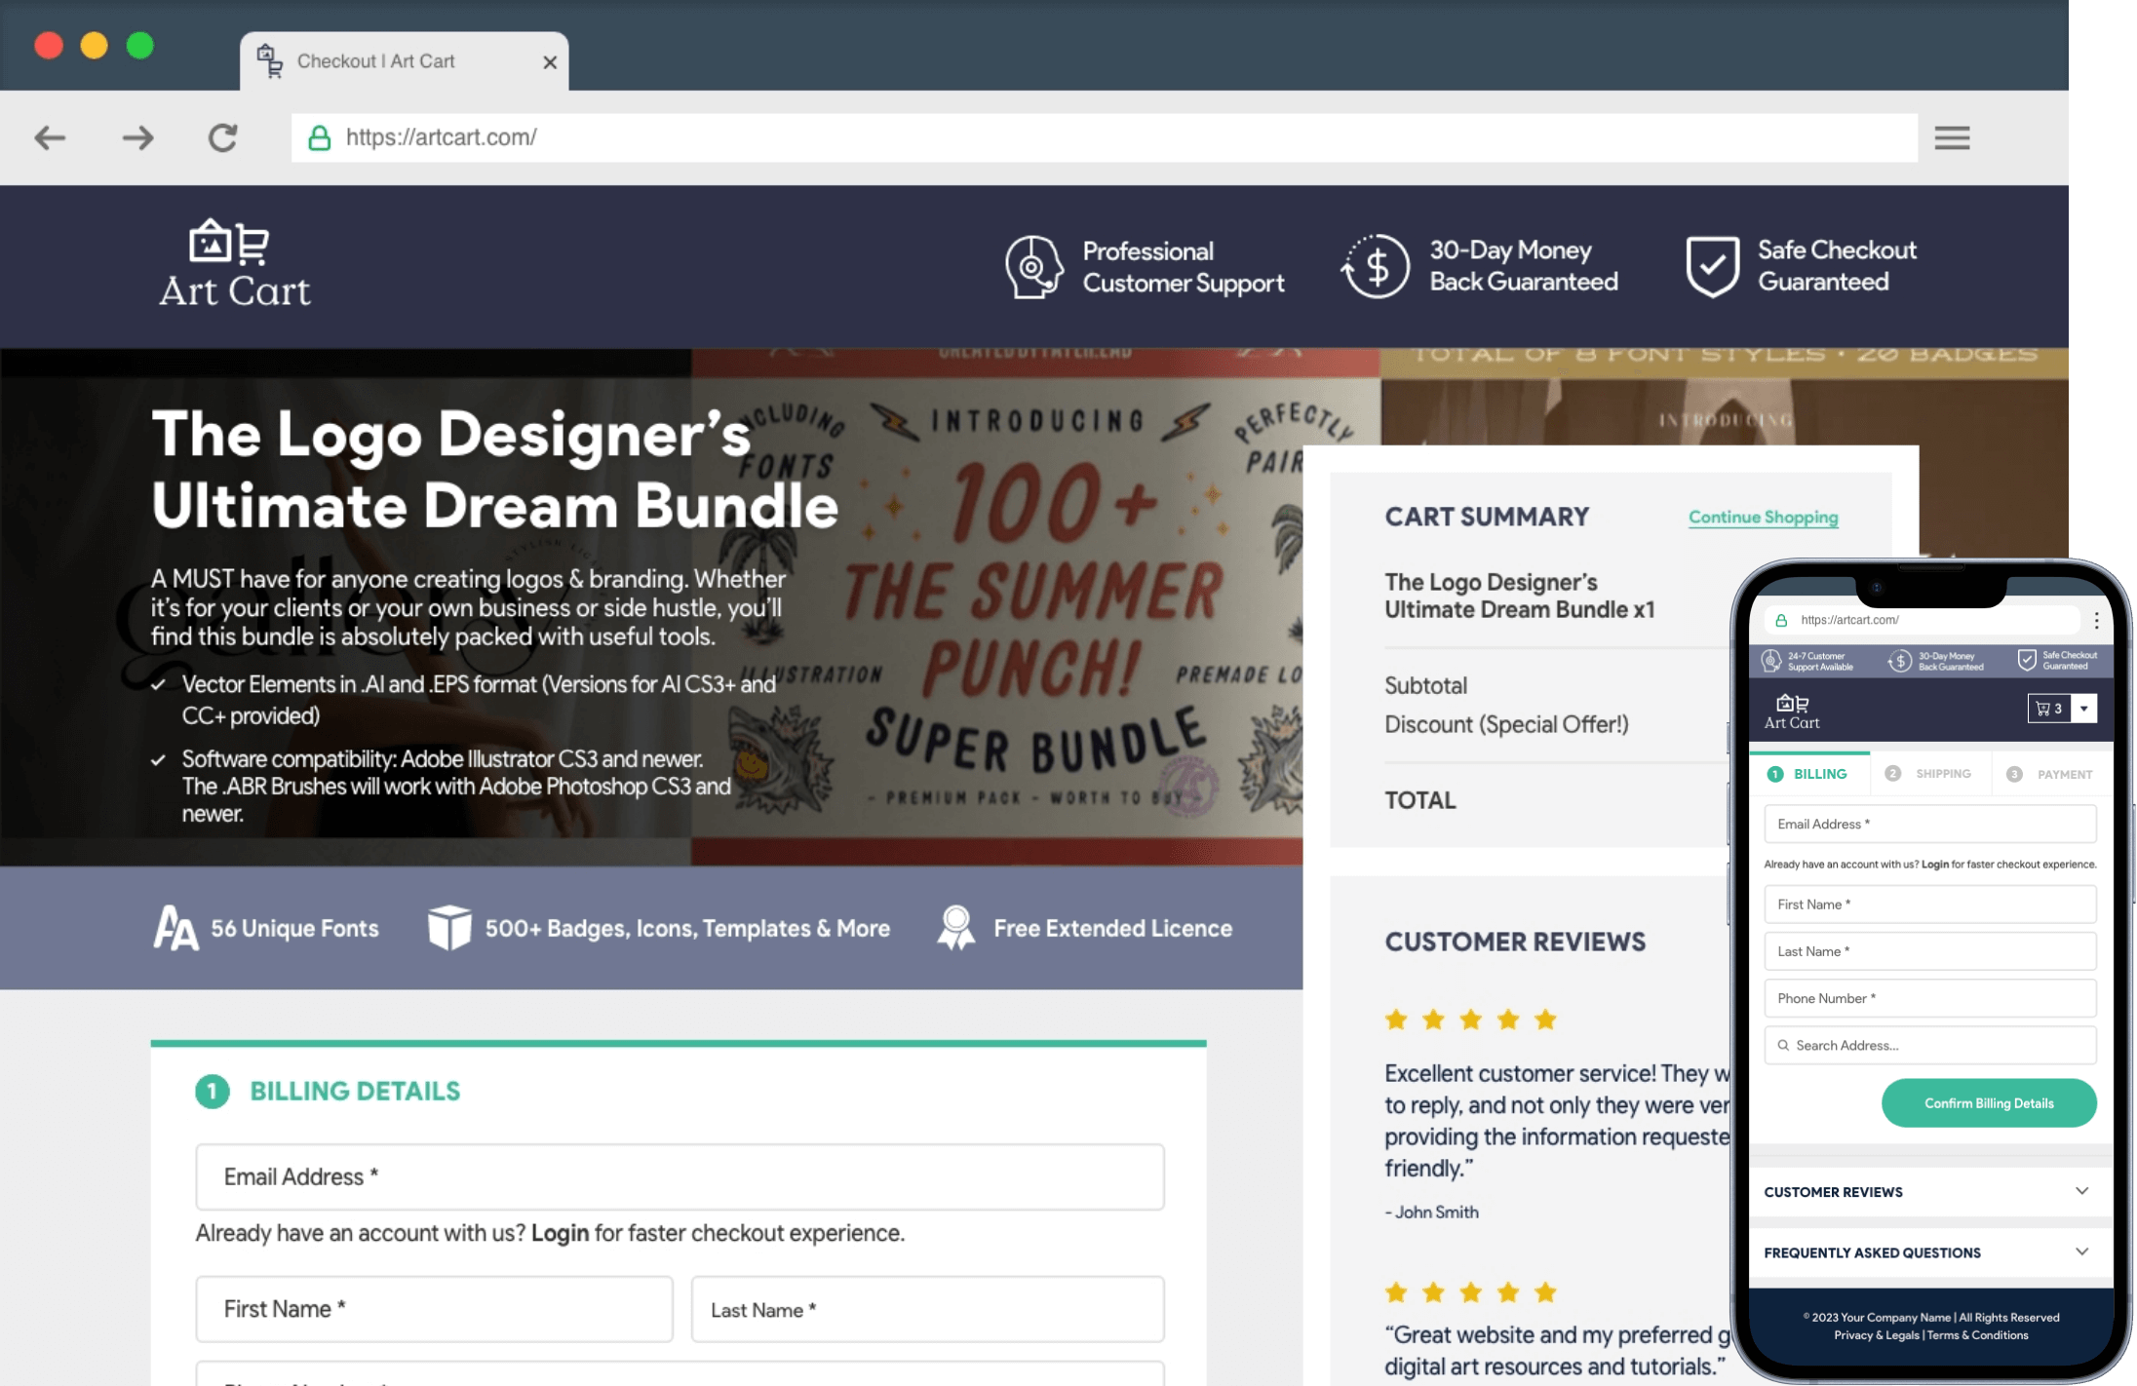Click the phone Search Address field
The height and width of the screenshot is (1386, 2137).
(1930, 1045)
